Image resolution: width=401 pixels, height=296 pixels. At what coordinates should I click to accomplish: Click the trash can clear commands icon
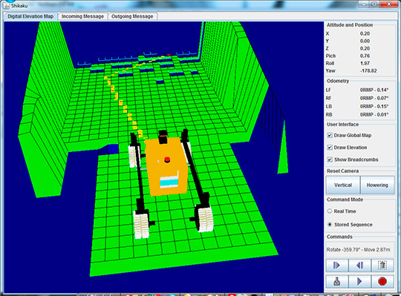[x=382, y=266]
